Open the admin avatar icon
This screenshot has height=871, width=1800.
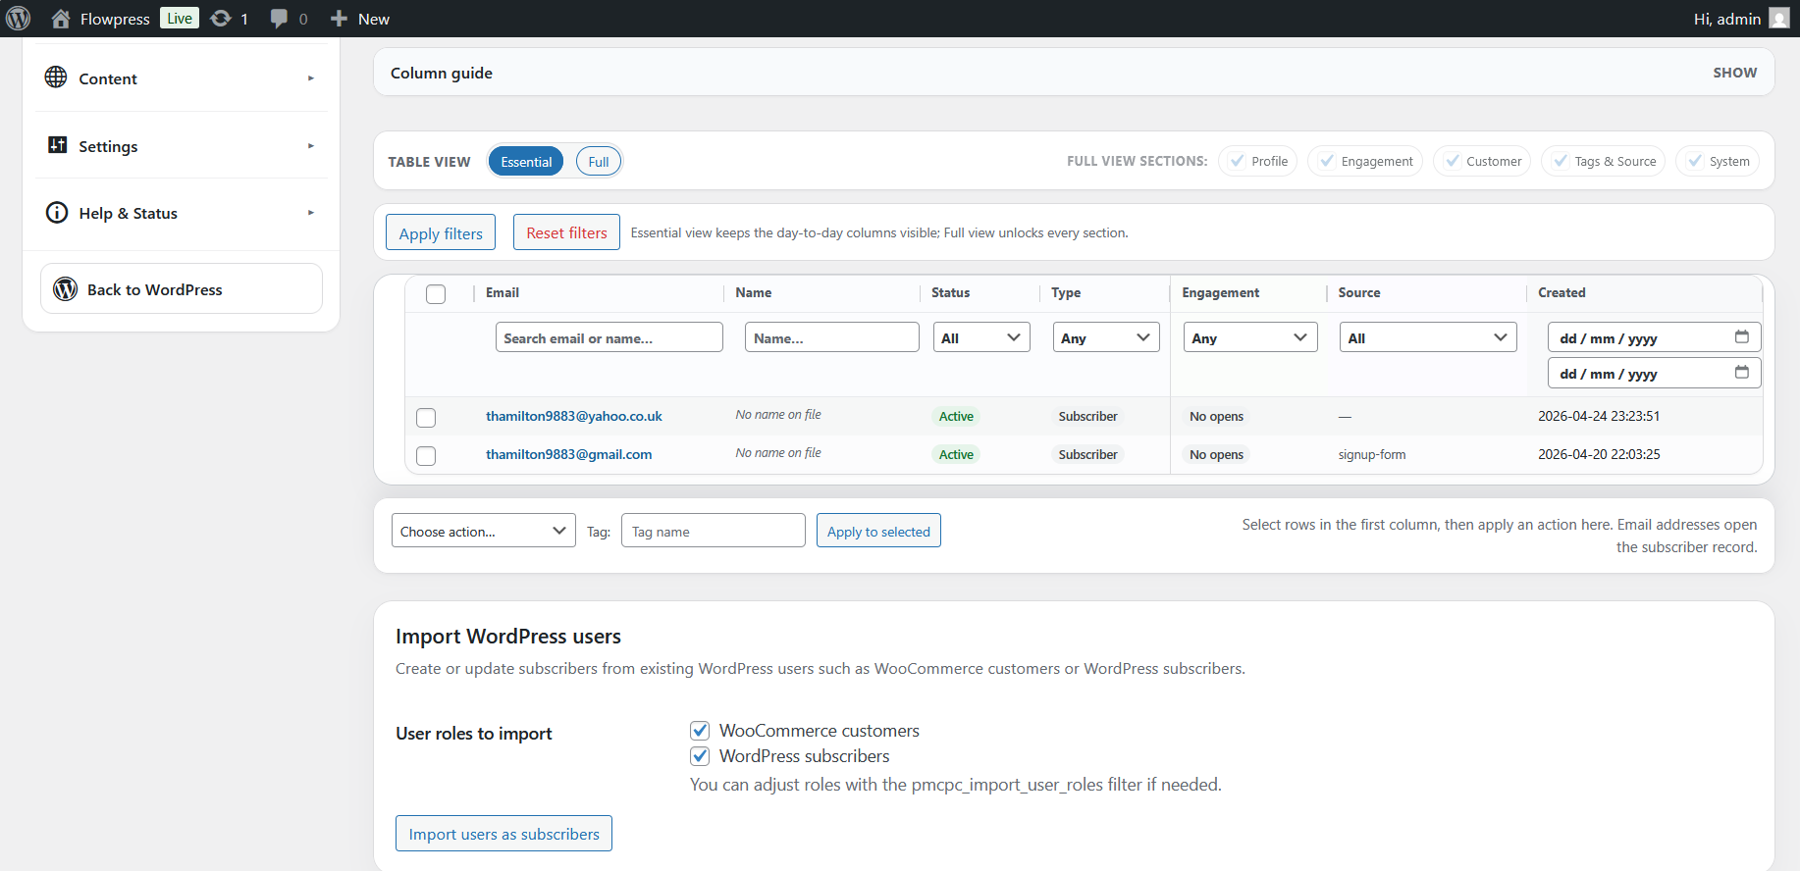tap(1779, 19)
